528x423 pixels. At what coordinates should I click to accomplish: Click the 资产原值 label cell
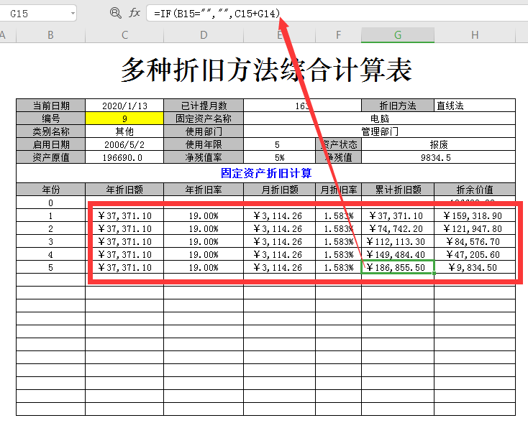[50, 157]
